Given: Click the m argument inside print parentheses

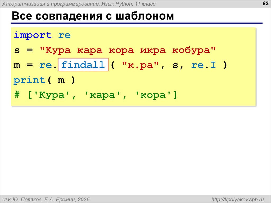Looking at the screenshot, I should 61,80.
